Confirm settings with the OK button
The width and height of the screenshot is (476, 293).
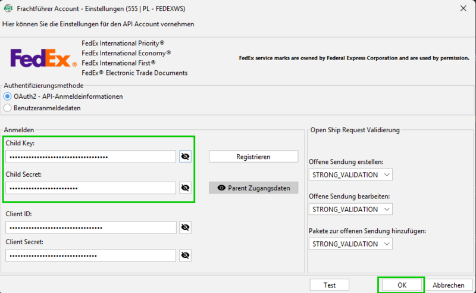[x=402, y=285]
